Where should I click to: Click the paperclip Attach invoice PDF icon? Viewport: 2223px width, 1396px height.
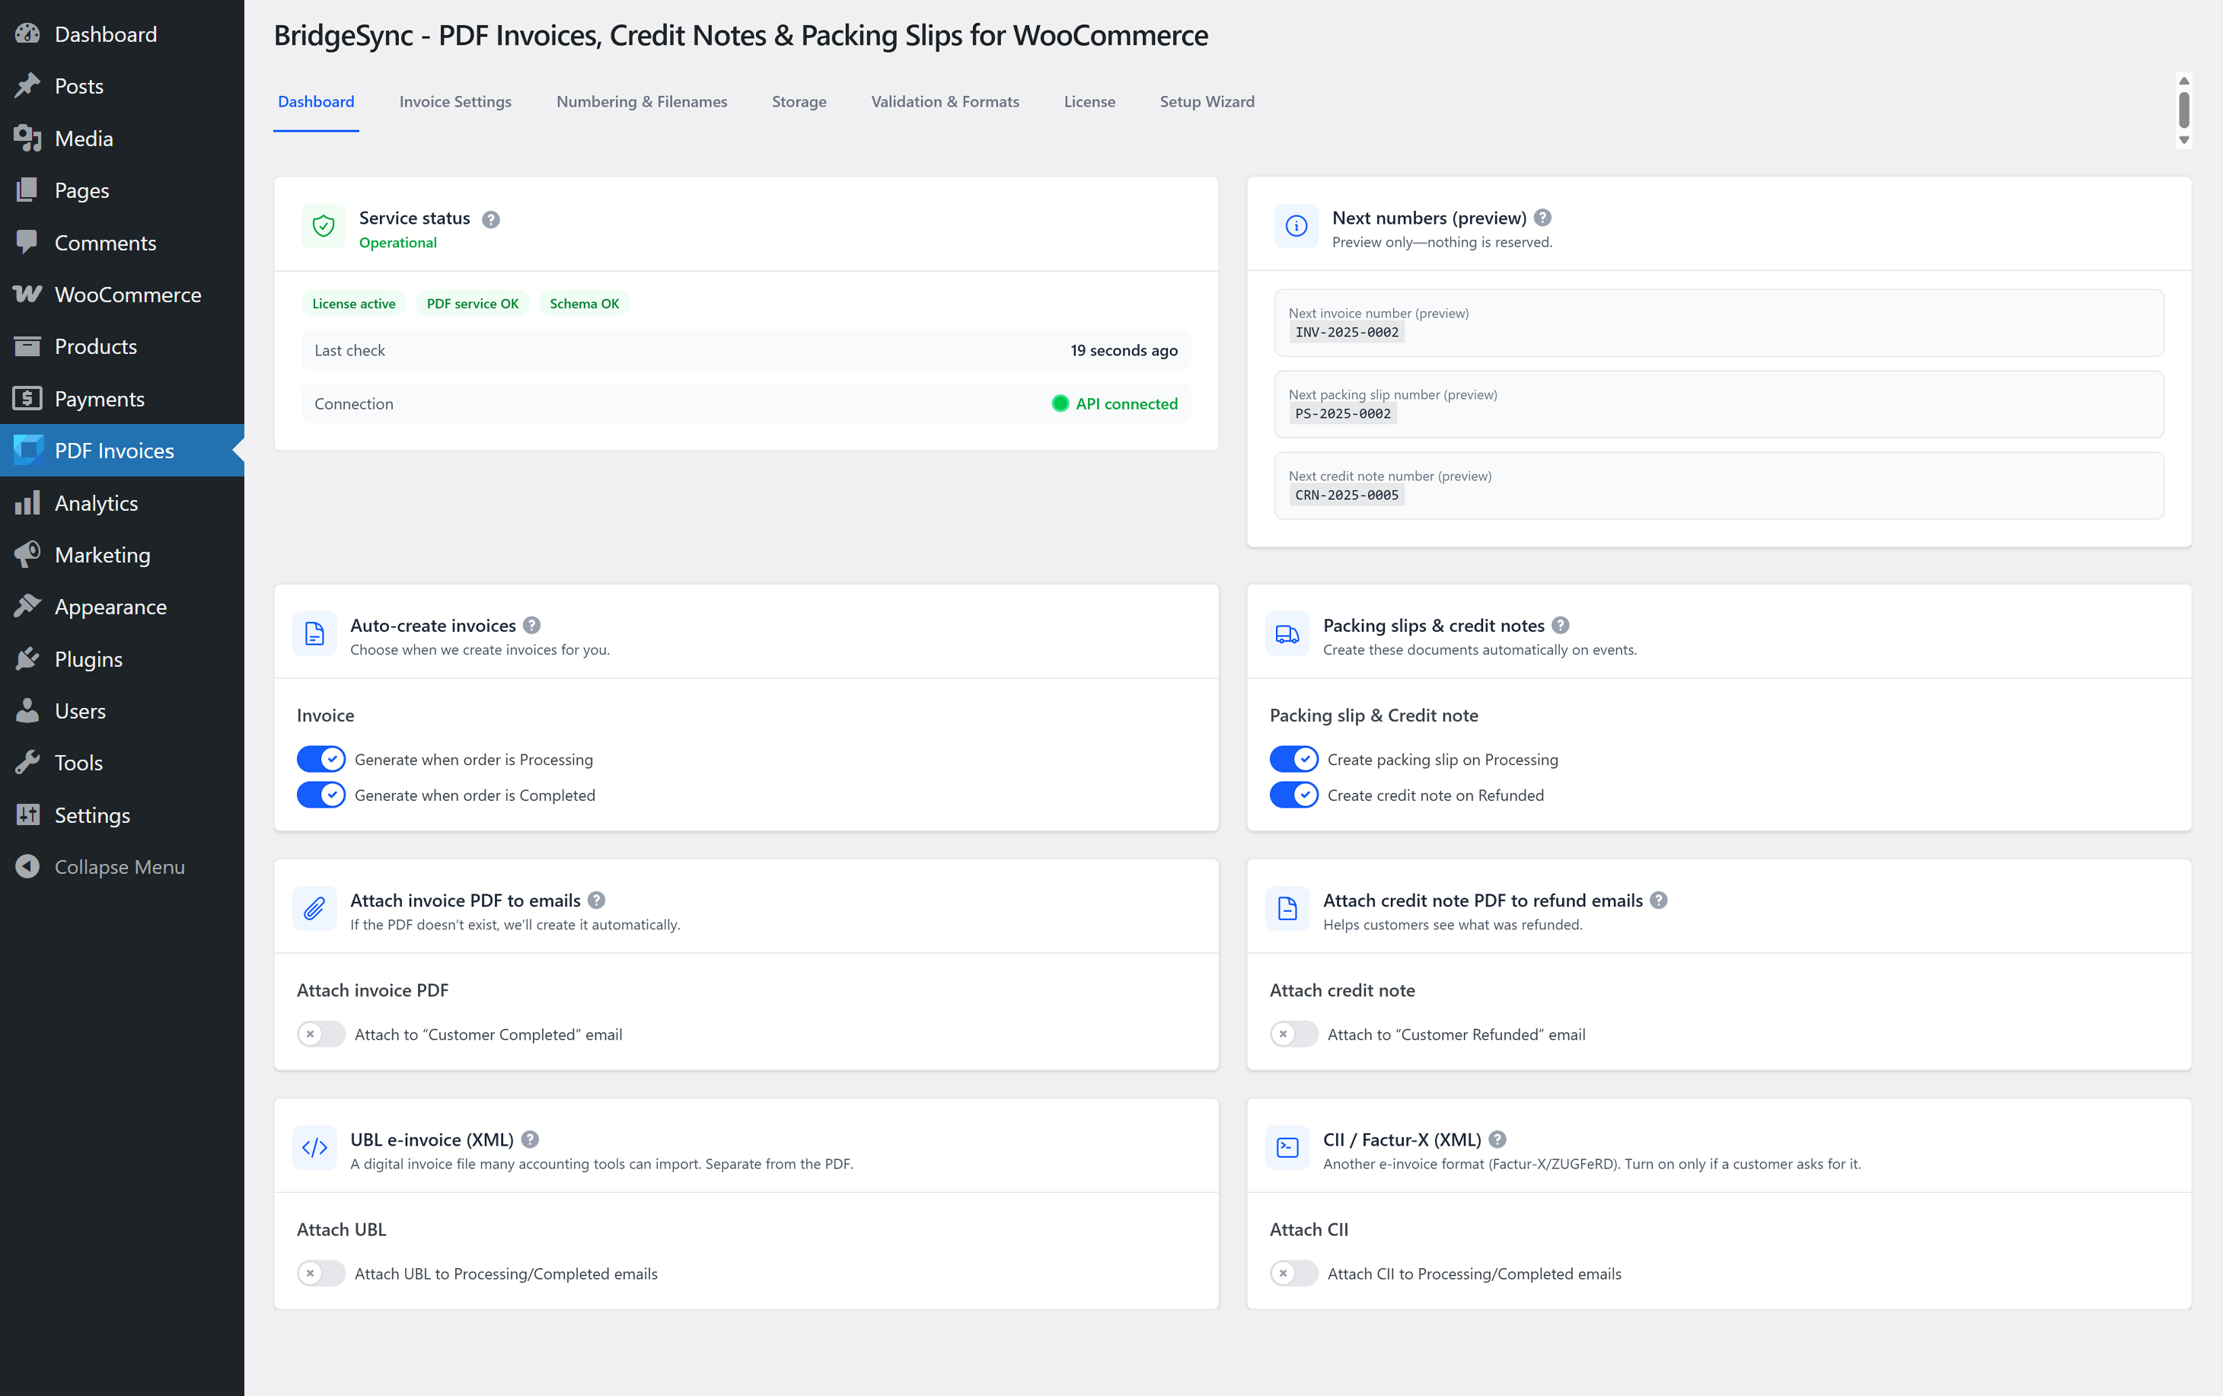315,910
